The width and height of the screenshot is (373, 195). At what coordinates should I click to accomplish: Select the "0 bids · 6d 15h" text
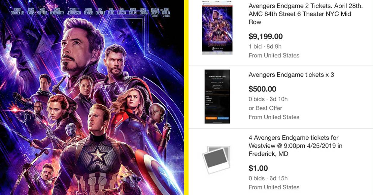click(x=268, y=178)
